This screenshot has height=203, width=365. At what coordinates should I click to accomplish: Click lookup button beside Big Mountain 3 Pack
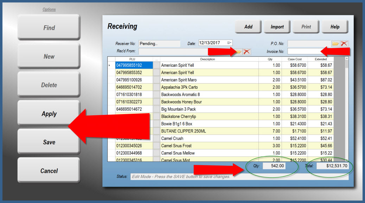156,109
